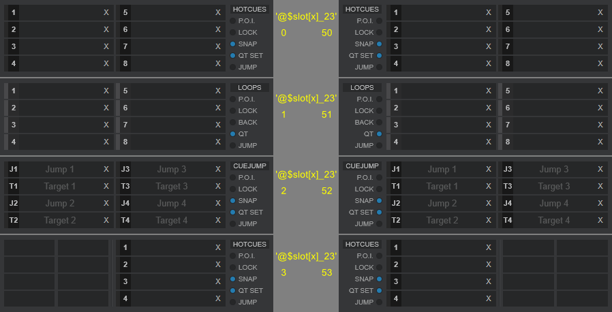Viewport: 612px width, 312px height.
Task: Turn on P.O.I. in left CUEJUMP panel
Action: (x=233, y=177)
